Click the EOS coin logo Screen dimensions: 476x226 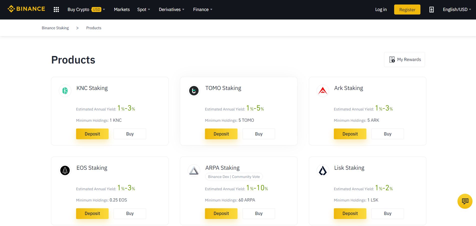(x=65, y=170)
